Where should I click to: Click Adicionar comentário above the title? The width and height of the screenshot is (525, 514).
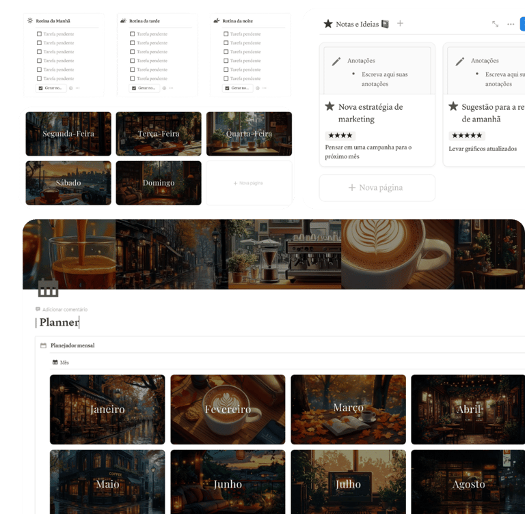[x=62, y=309]
